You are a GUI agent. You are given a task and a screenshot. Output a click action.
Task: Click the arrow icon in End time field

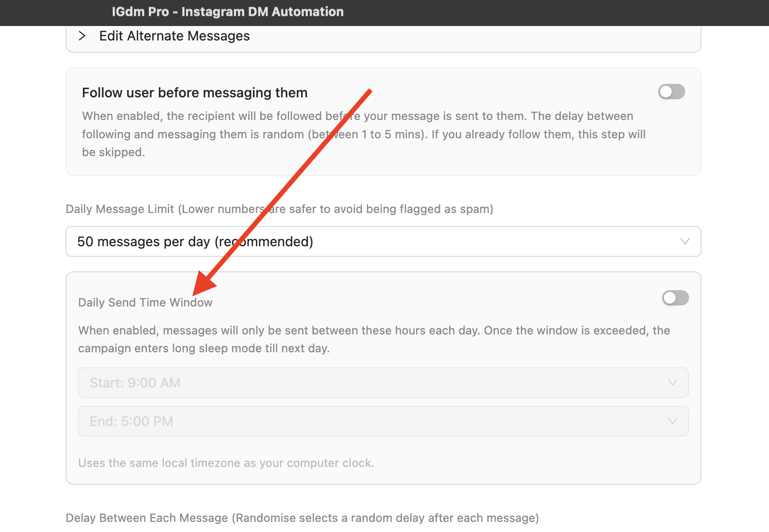click(x=673, y=421)
